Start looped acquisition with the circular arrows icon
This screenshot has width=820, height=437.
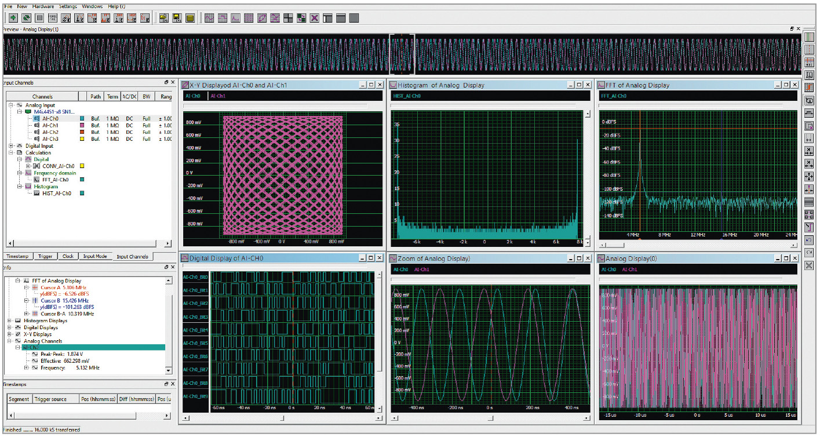(x=26, y=18)
